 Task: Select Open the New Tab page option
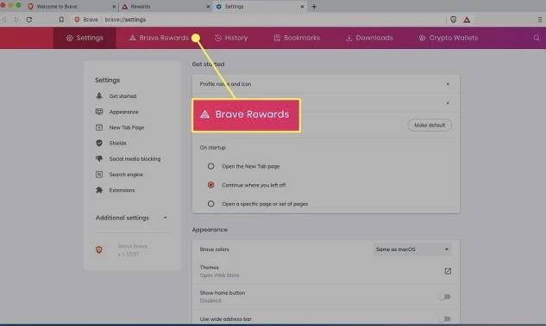210,166
